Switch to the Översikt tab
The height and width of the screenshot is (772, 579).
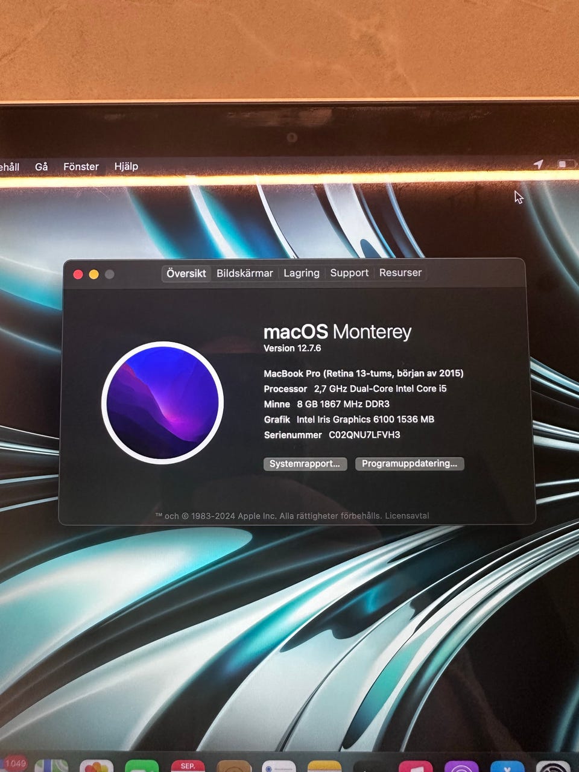[x=186, y=273]
